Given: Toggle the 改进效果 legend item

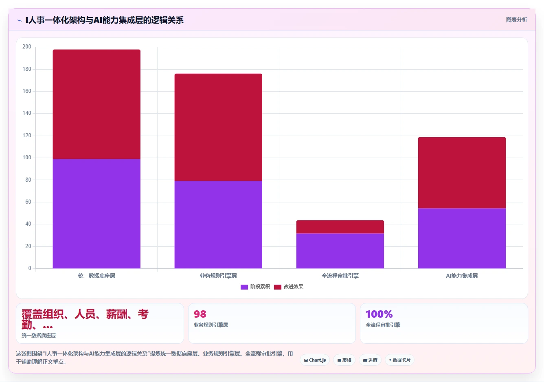Looking at the screenshot, I should pyautogui.click(x=289, y=287).
